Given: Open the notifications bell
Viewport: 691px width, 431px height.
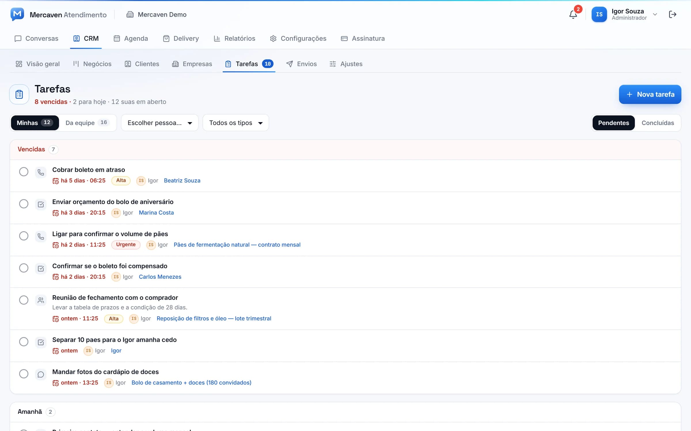Looking at the screenshot, I should click(573, 14).
